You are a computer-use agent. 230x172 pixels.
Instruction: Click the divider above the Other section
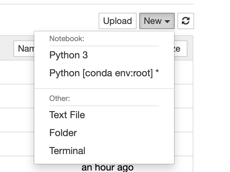tap(104, 89)
